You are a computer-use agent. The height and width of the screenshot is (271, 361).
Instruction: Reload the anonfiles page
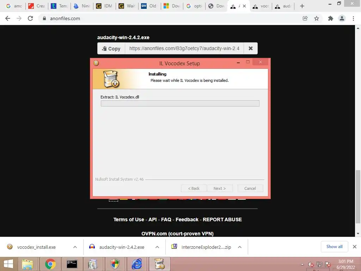click(30, 18)
